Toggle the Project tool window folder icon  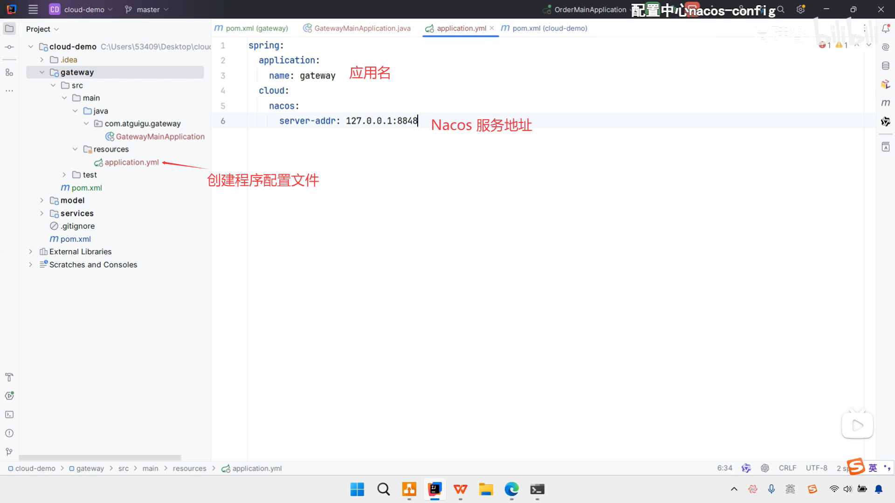click(x=9, y=29)
